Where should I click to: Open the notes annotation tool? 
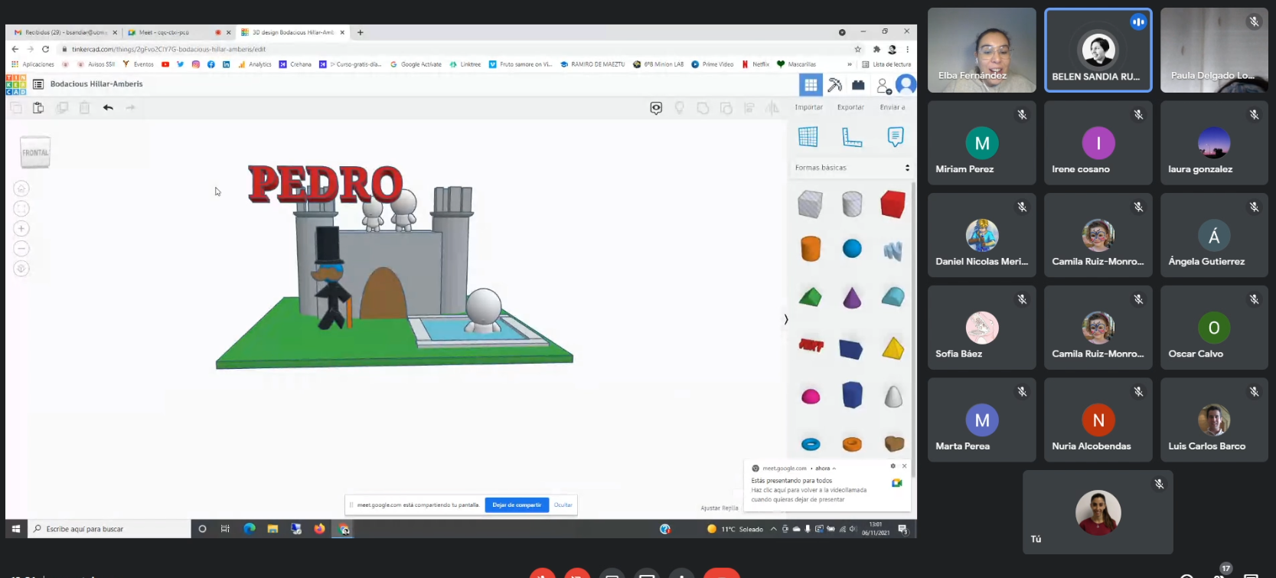pos(895,137)
